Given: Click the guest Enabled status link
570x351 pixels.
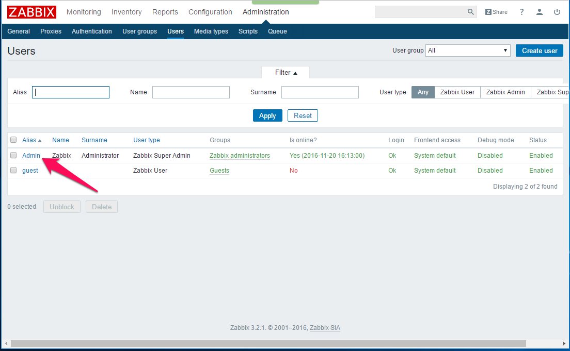Looking at the screenshot, I should [x=541, y=170].
